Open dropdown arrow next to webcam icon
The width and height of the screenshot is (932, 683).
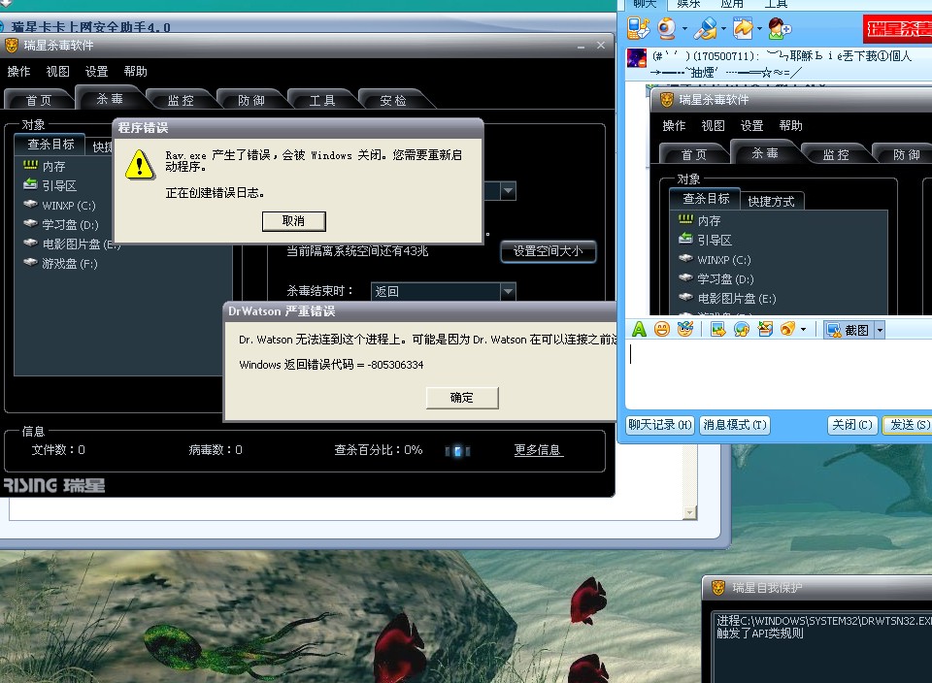tap(684, 29)
